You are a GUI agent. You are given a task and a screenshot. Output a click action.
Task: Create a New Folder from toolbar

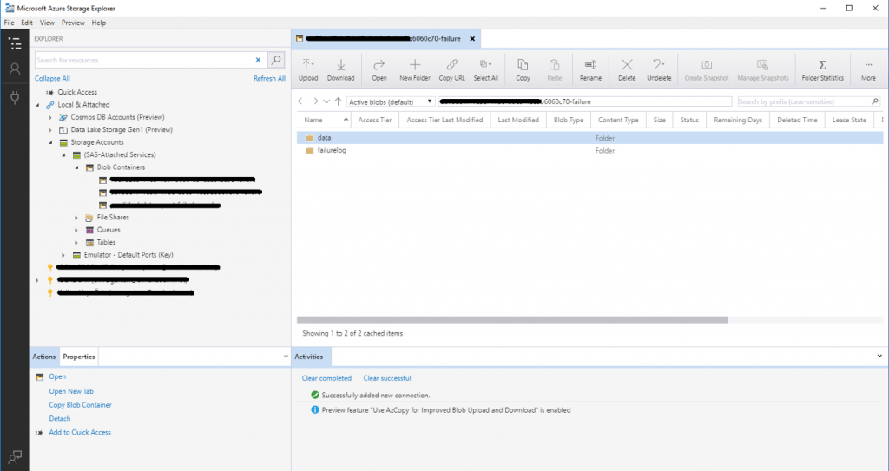click(415, 69)
